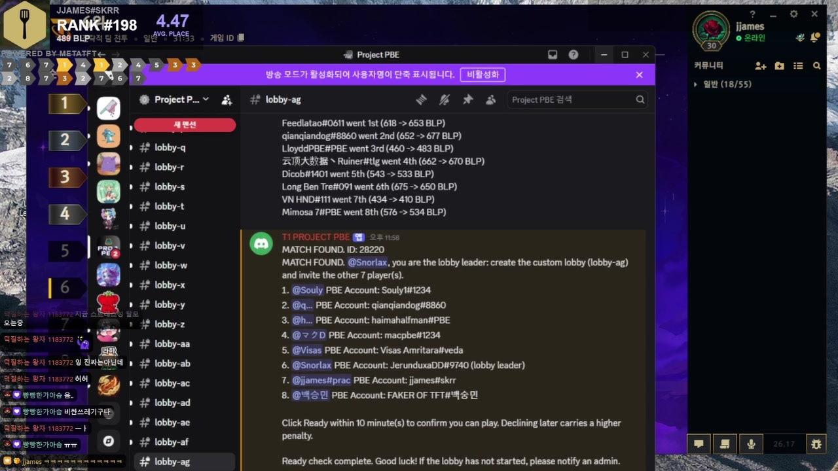Screen dimensions: 838x471
Task: Open friend list sort options icon
Action: (798, 65)
